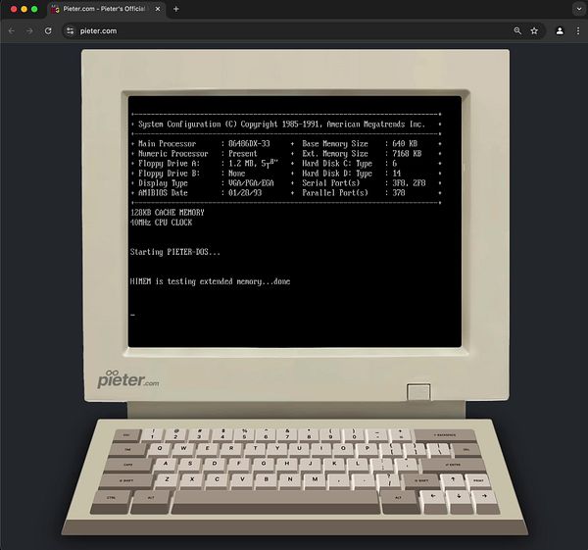Toggle the monitor power button
This screenshot has height=550, width=588.
[x=418, y=392]
